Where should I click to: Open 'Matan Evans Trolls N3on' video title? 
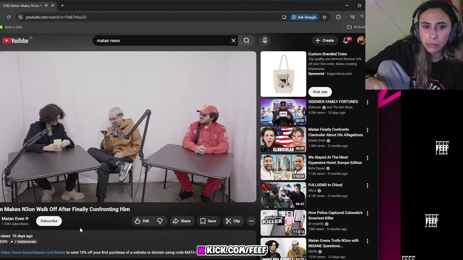(x=334, y=243)
